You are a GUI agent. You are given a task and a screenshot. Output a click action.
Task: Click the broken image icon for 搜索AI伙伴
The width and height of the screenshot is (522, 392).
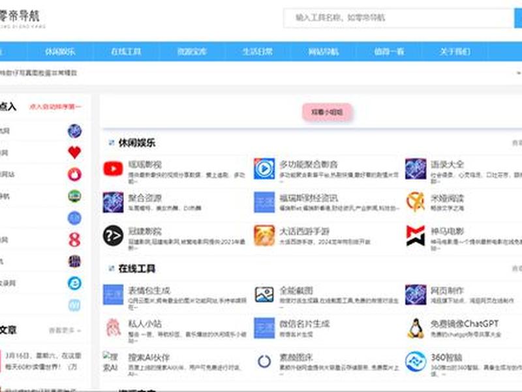tap(110, 362)
